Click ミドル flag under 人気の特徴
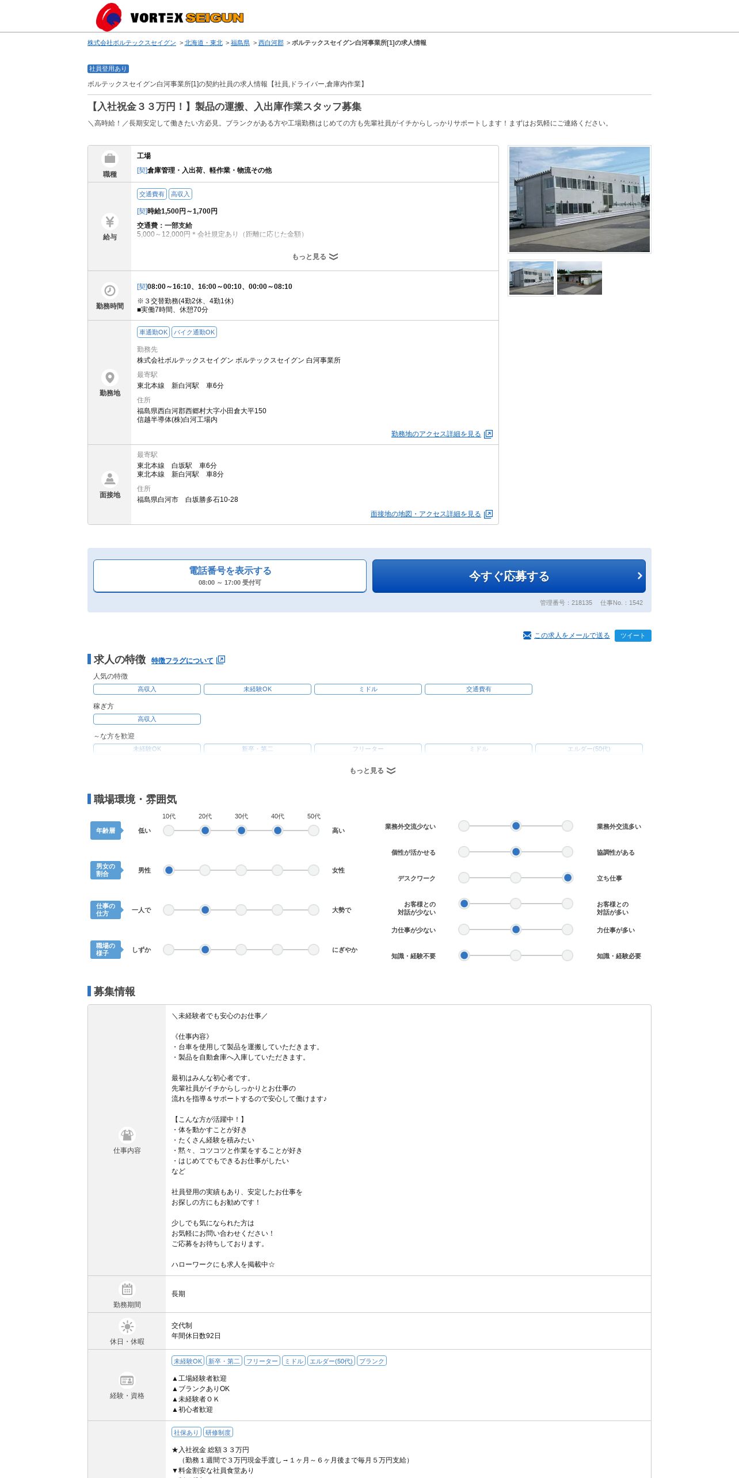The width and height of the screenshot is (739, 1478). coord(368,689)
